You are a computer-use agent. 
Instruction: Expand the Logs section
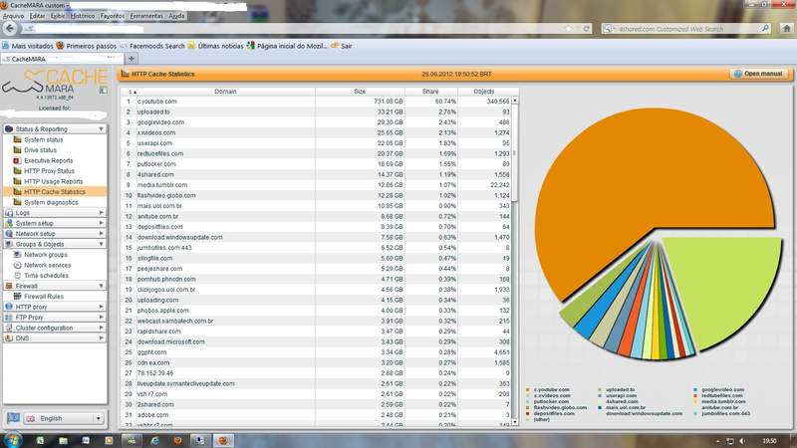(x=101, y=213)
